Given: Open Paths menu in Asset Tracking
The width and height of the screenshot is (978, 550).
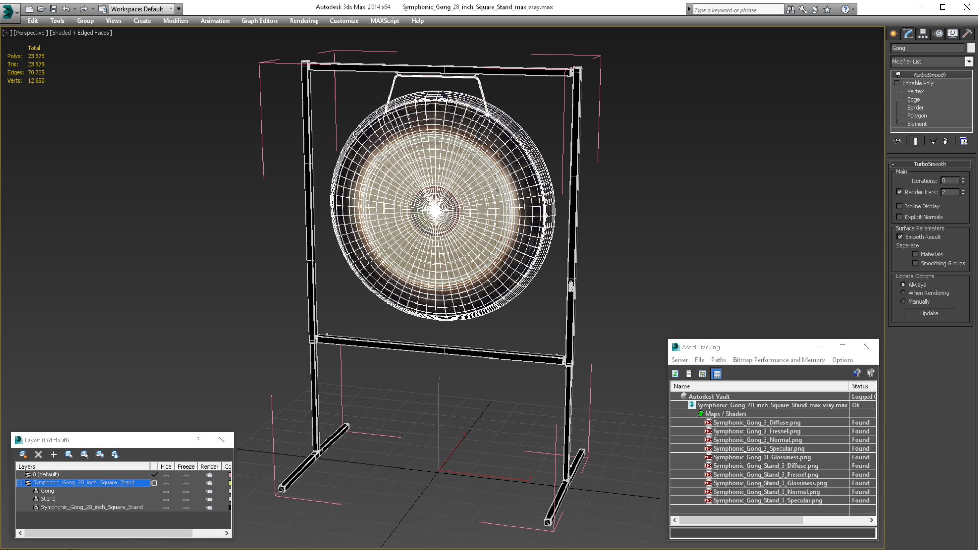Looking at the screenshot, I should click(718, 360).
